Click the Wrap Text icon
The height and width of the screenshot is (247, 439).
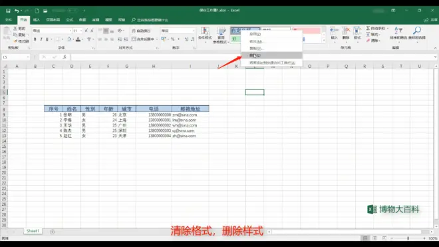(134, 31)
